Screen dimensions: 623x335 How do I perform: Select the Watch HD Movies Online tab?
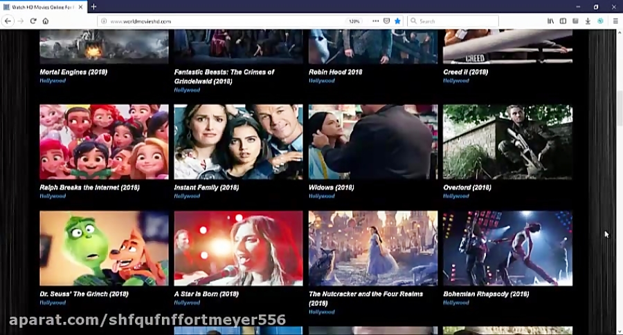[44, 7]
